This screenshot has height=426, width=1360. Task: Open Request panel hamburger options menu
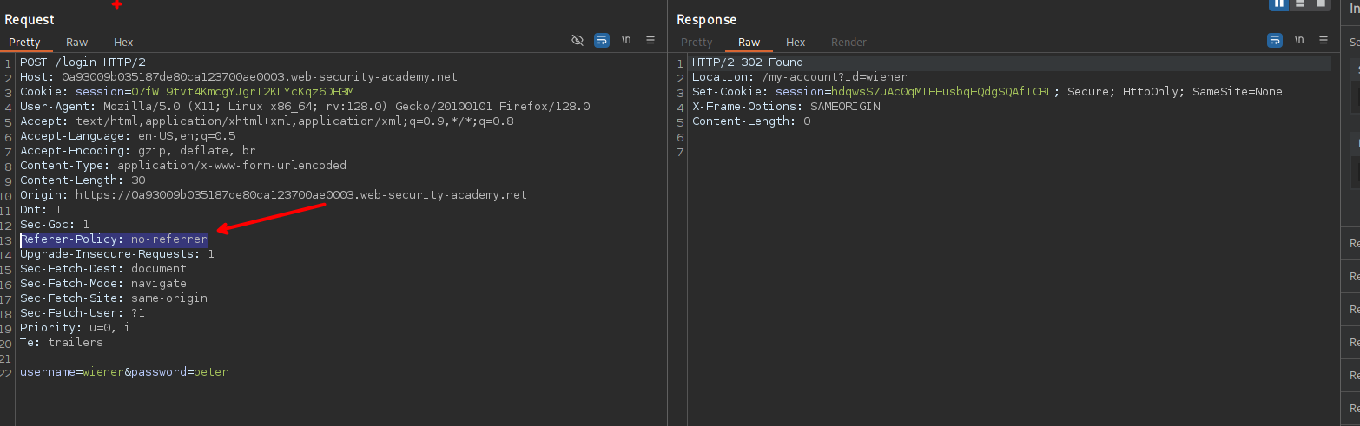pyautogui.click(x=650, y=41)
